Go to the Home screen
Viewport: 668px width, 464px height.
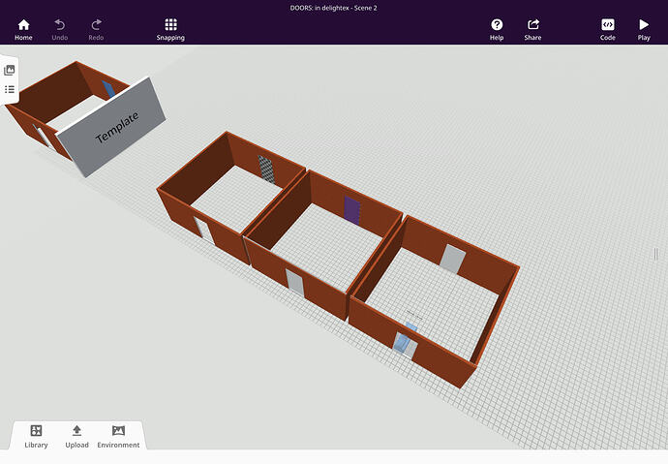23,30
